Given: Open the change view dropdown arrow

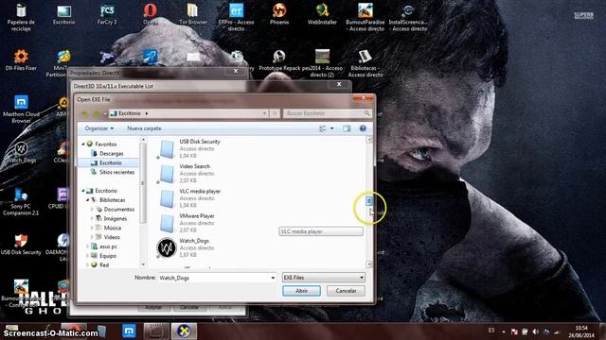Looking at the screenshot, I should 332,128.
